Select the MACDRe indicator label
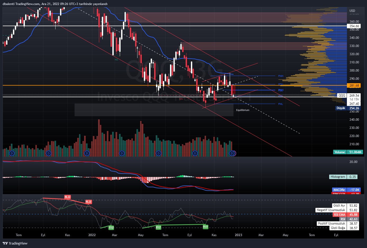The width and height of the screenshot is (367, 248). coord(339,190)
